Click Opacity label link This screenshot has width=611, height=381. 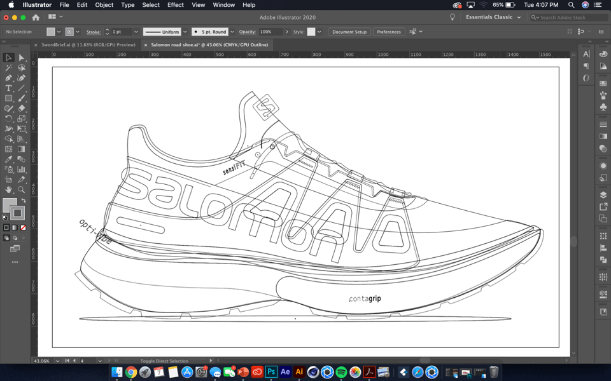[x=248, y=32]
